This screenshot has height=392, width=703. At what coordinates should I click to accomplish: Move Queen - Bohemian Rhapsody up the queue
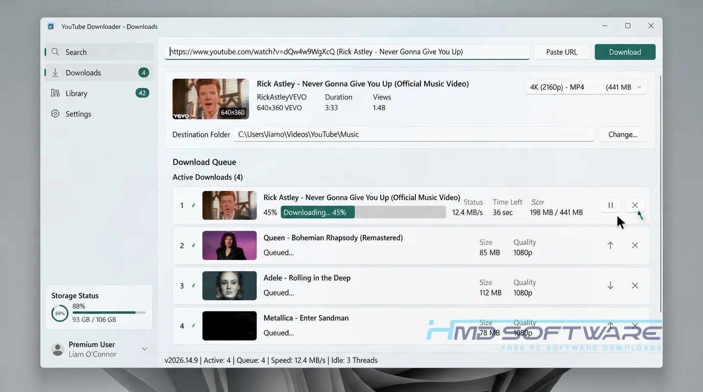click(x=610, y=246)
